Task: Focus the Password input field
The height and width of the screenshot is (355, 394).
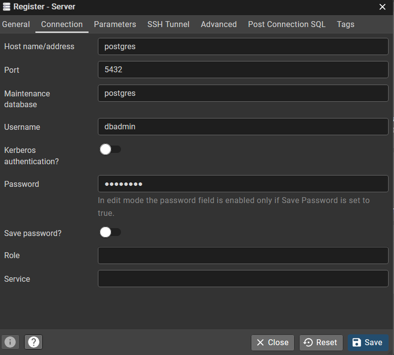Action: 243,184
